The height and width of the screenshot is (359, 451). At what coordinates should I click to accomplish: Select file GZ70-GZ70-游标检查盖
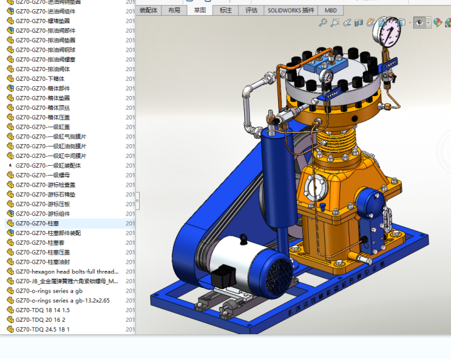click(46, 185)
